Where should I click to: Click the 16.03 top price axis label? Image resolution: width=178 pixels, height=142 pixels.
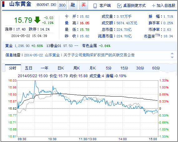pos(12,81)
